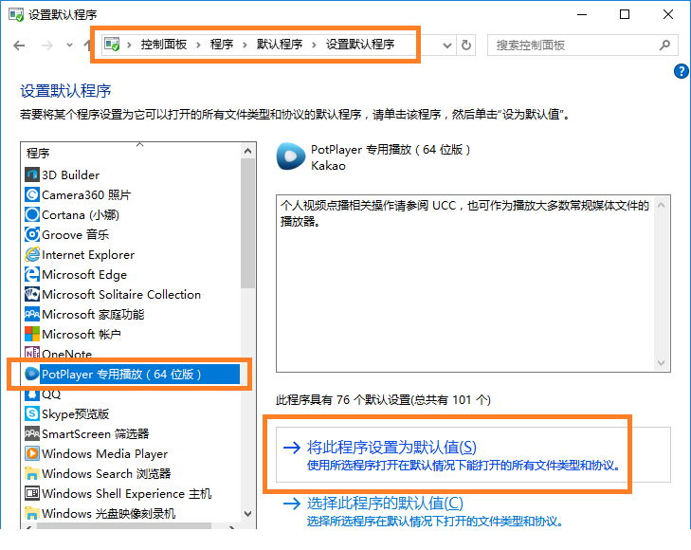The image size is (691, 550).
Task: Refresh the control panel address bar
Action: pos(465,45)
